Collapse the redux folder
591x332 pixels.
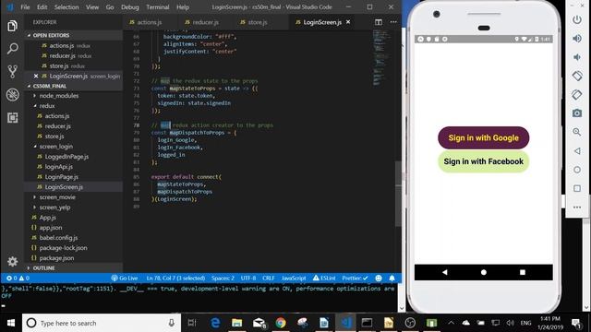click(x=47, y=106)
